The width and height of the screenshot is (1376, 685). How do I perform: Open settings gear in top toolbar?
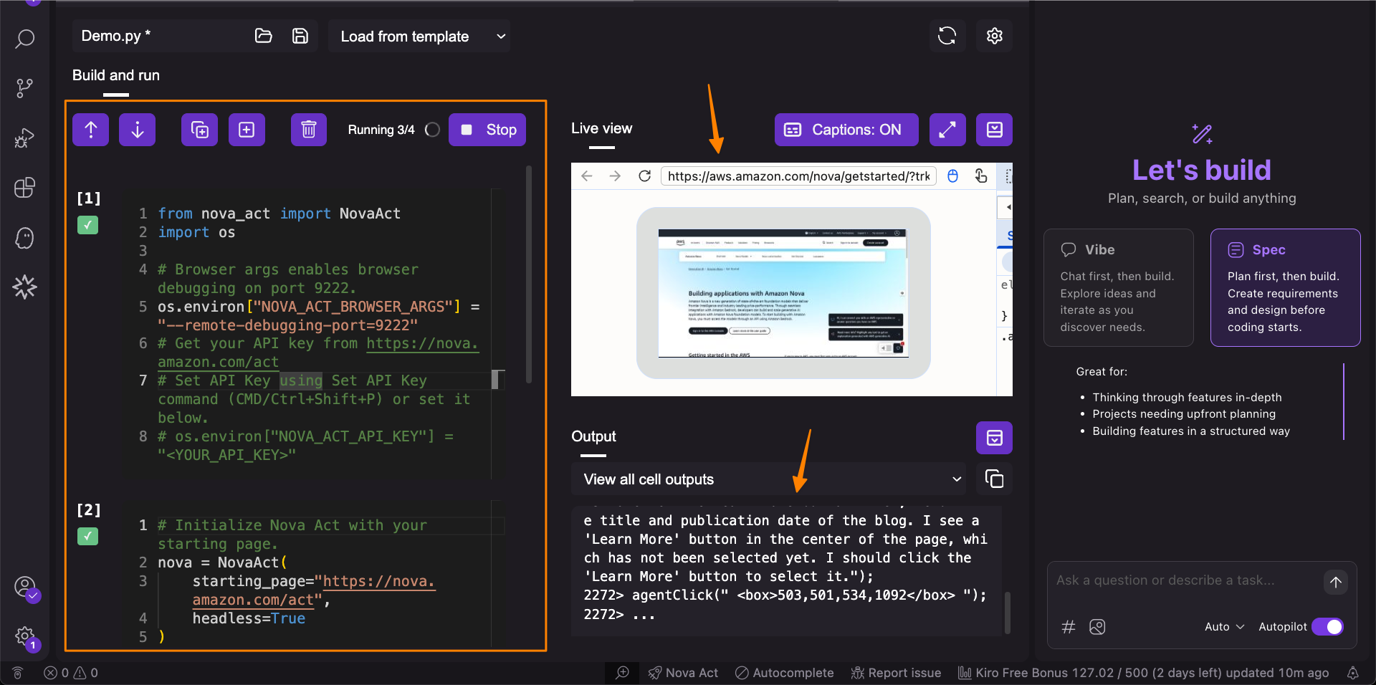(x=994, y=36)
